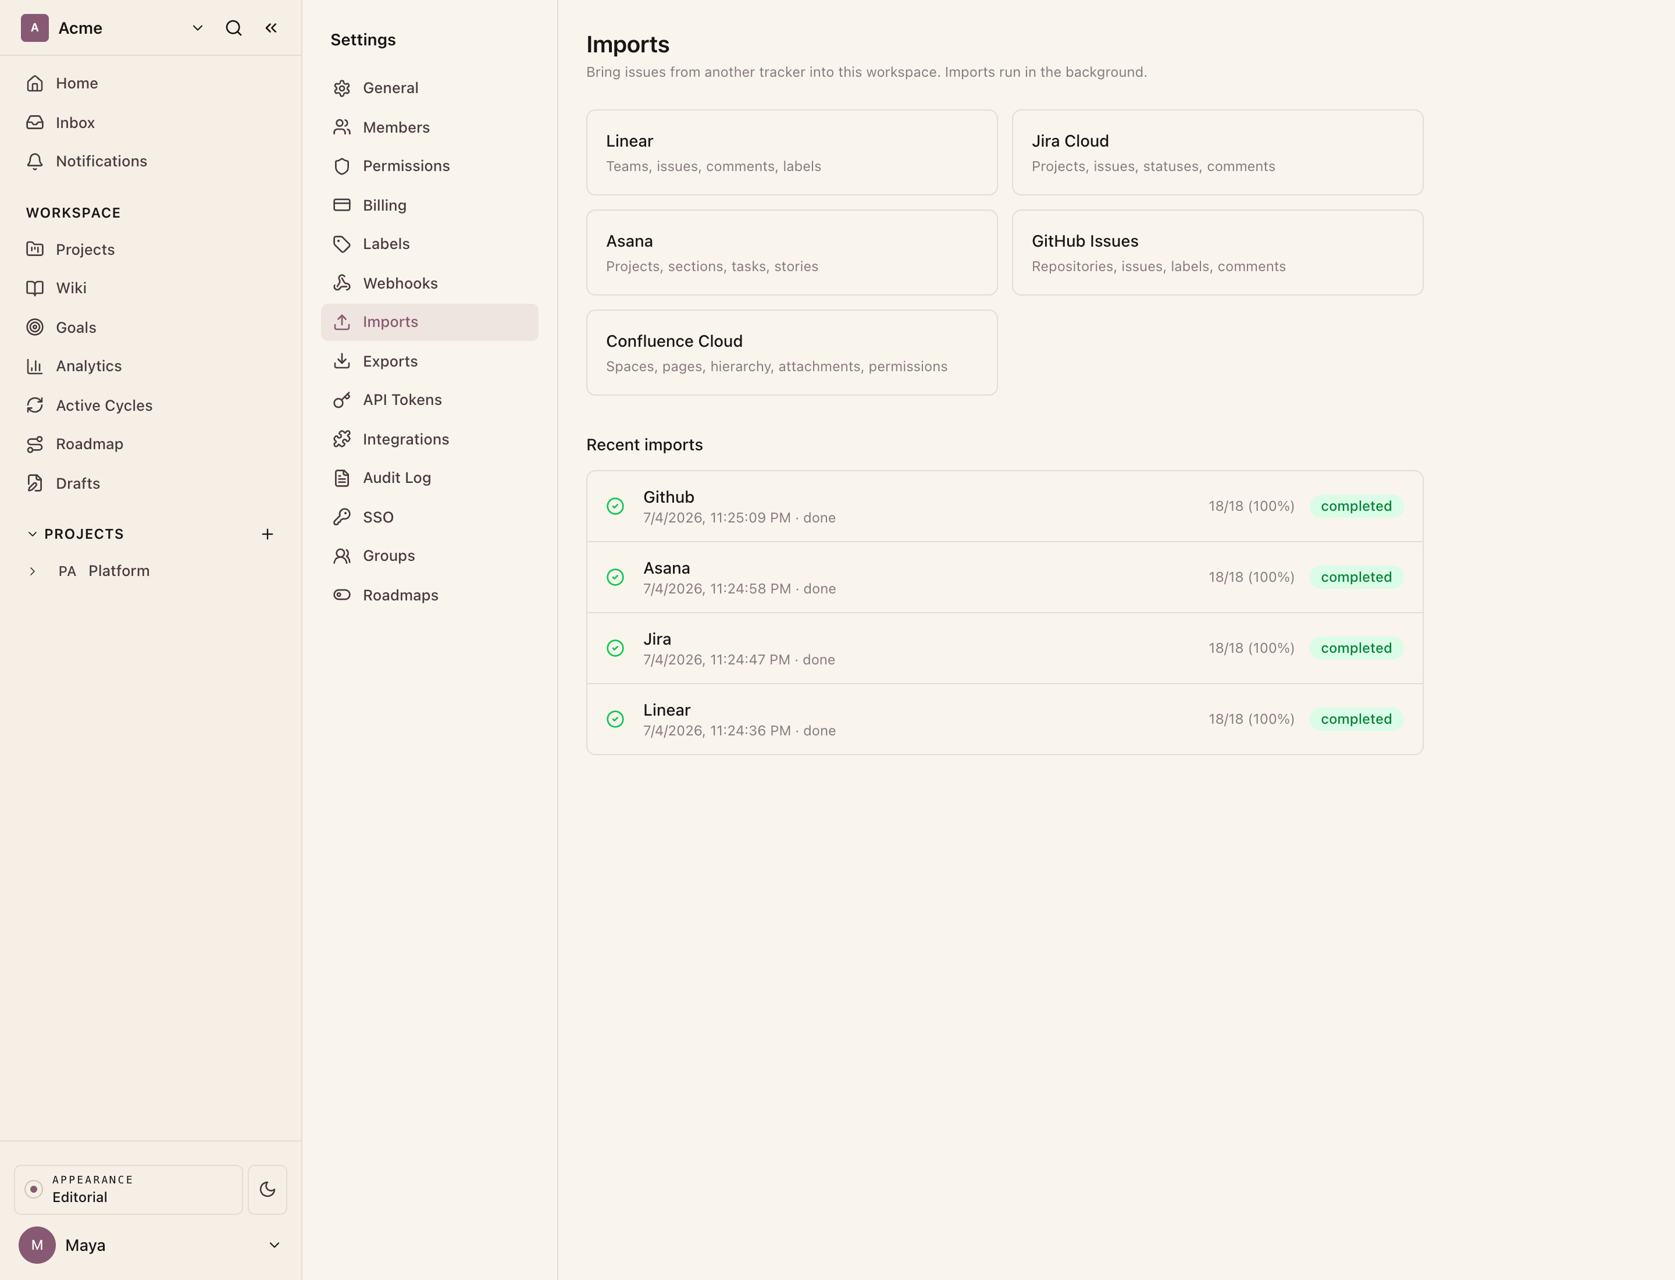Click the Wiki book icon
Image resolution: width=1675 pixels, height=1280 pixels.
35,288
